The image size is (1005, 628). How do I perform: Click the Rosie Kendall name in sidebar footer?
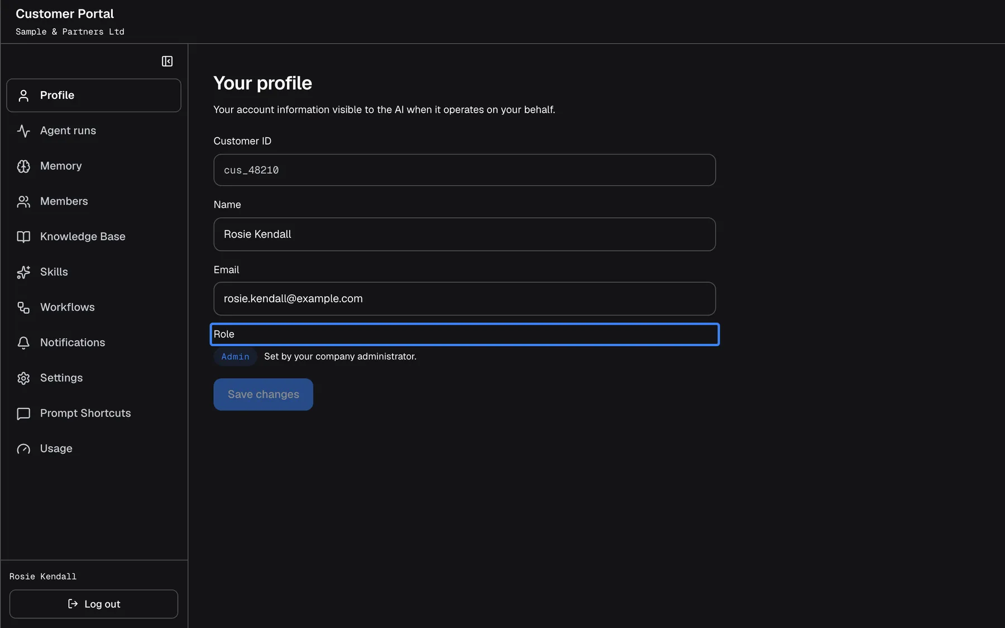43,577
